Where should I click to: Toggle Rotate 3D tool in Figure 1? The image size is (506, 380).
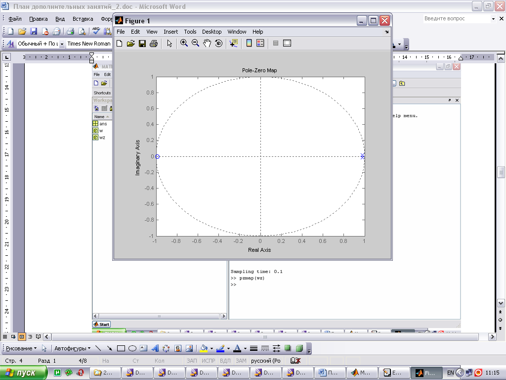coord(219,44)
